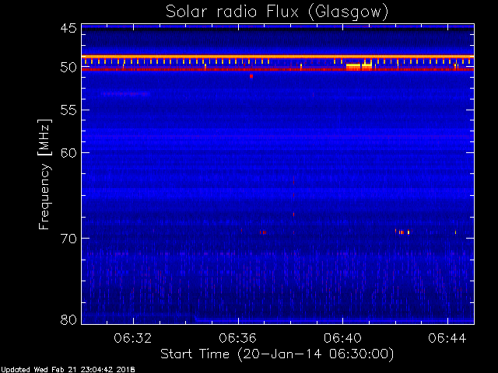Click the 'Start Time (20-Jan-14 06:30:00)' axis label
Screen dimensions: 498x373
[277, 354]
